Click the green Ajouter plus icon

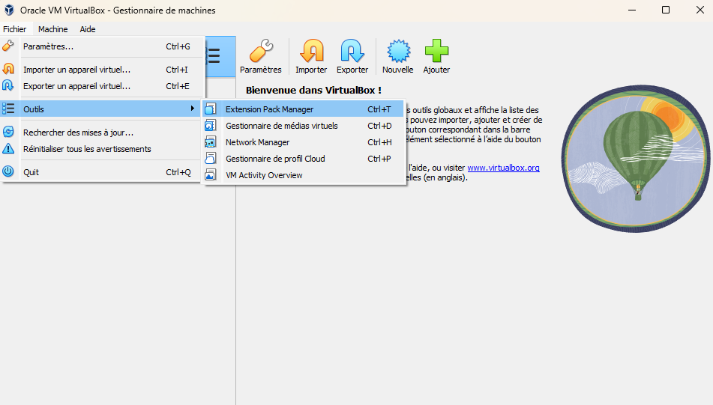436,52
